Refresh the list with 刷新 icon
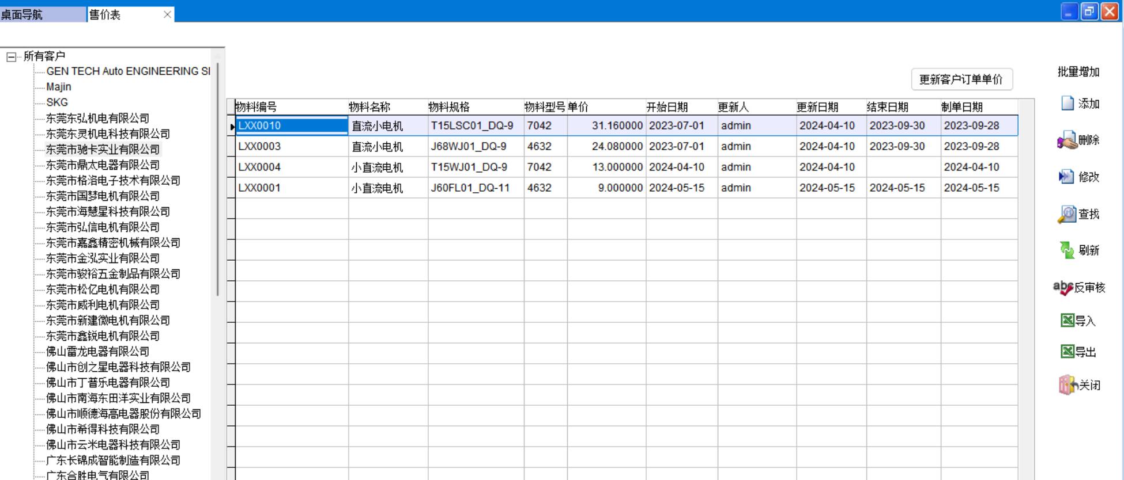Screen dimensions: 1124x480 1067,250
